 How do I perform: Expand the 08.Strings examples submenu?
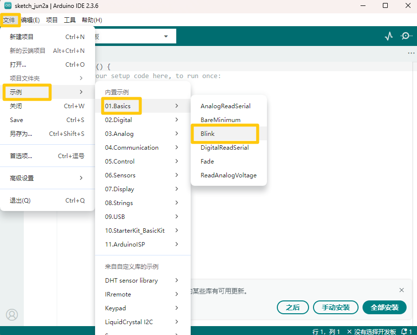point(143,203)
